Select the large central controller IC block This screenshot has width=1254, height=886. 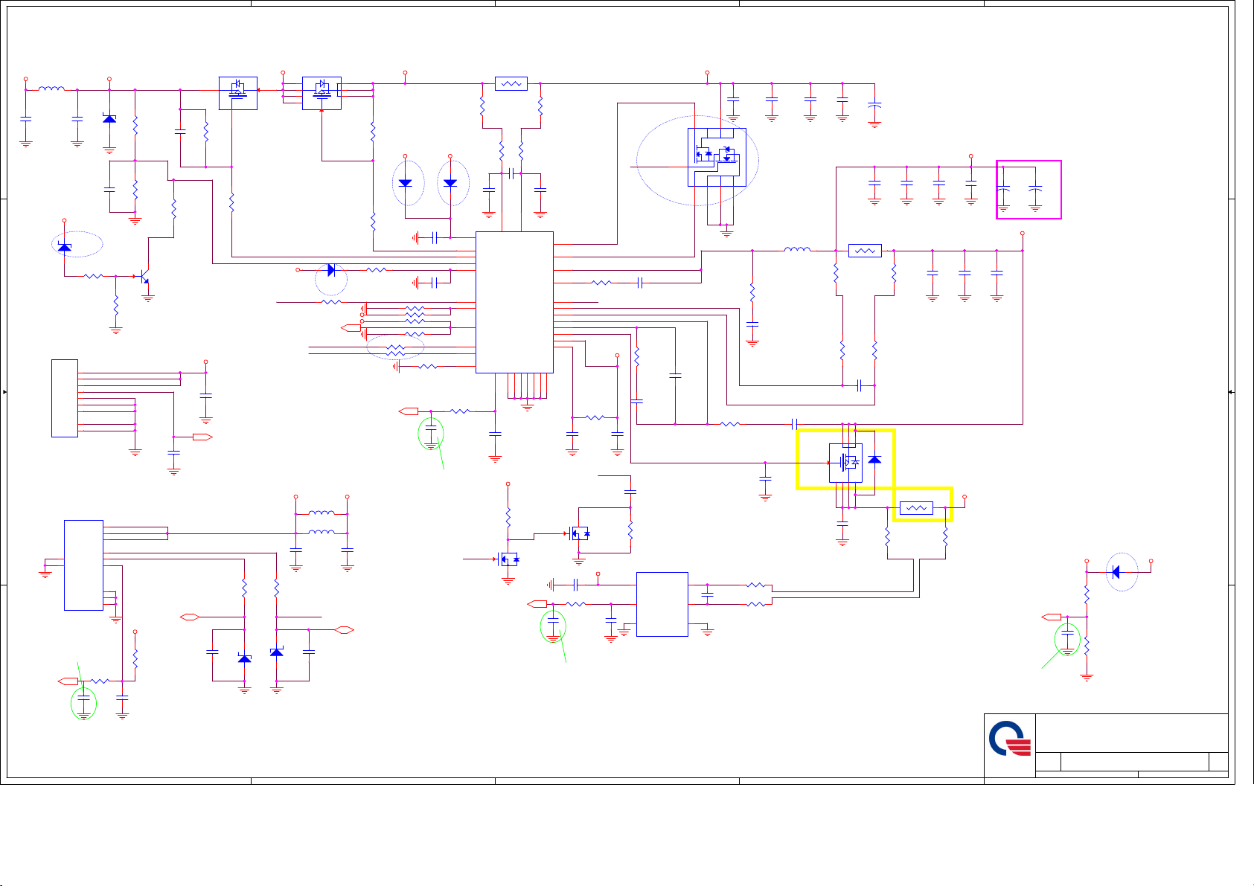tap(514, 302)
